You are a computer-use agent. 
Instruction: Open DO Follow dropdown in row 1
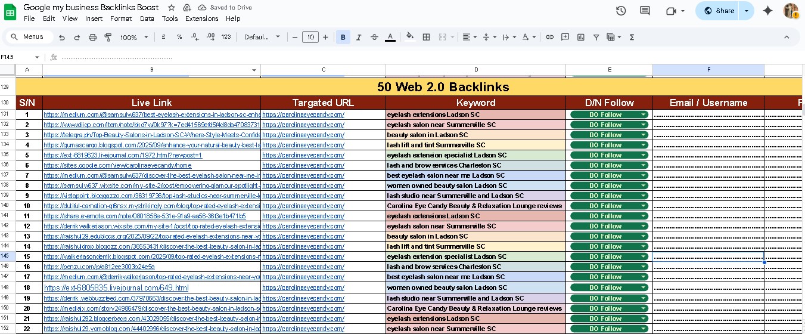click(x=643, y=115)
